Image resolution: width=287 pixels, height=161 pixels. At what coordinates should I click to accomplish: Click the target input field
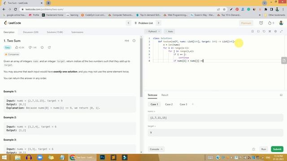coord(215,132)
